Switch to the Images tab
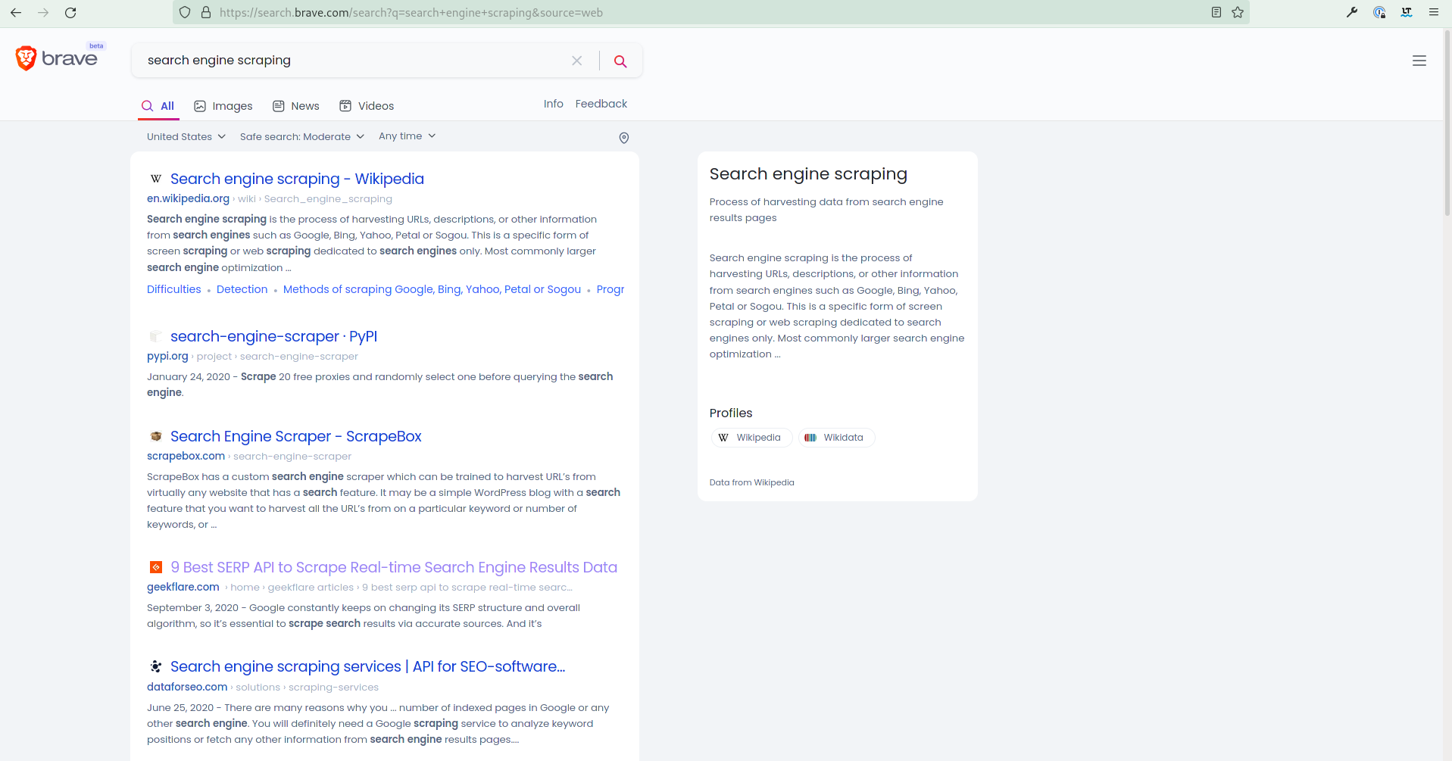Viewport: 1452px width, 761px height. coord(223,106)
